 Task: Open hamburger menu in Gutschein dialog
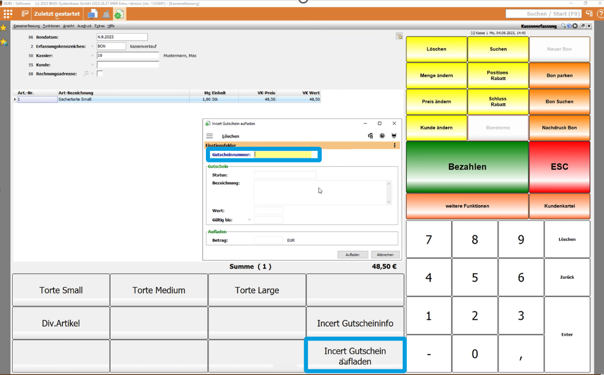pos(209,136)
